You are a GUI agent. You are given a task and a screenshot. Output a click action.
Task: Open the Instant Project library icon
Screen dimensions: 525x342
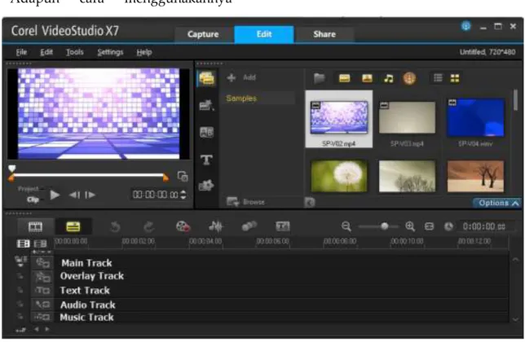point(206,105)
